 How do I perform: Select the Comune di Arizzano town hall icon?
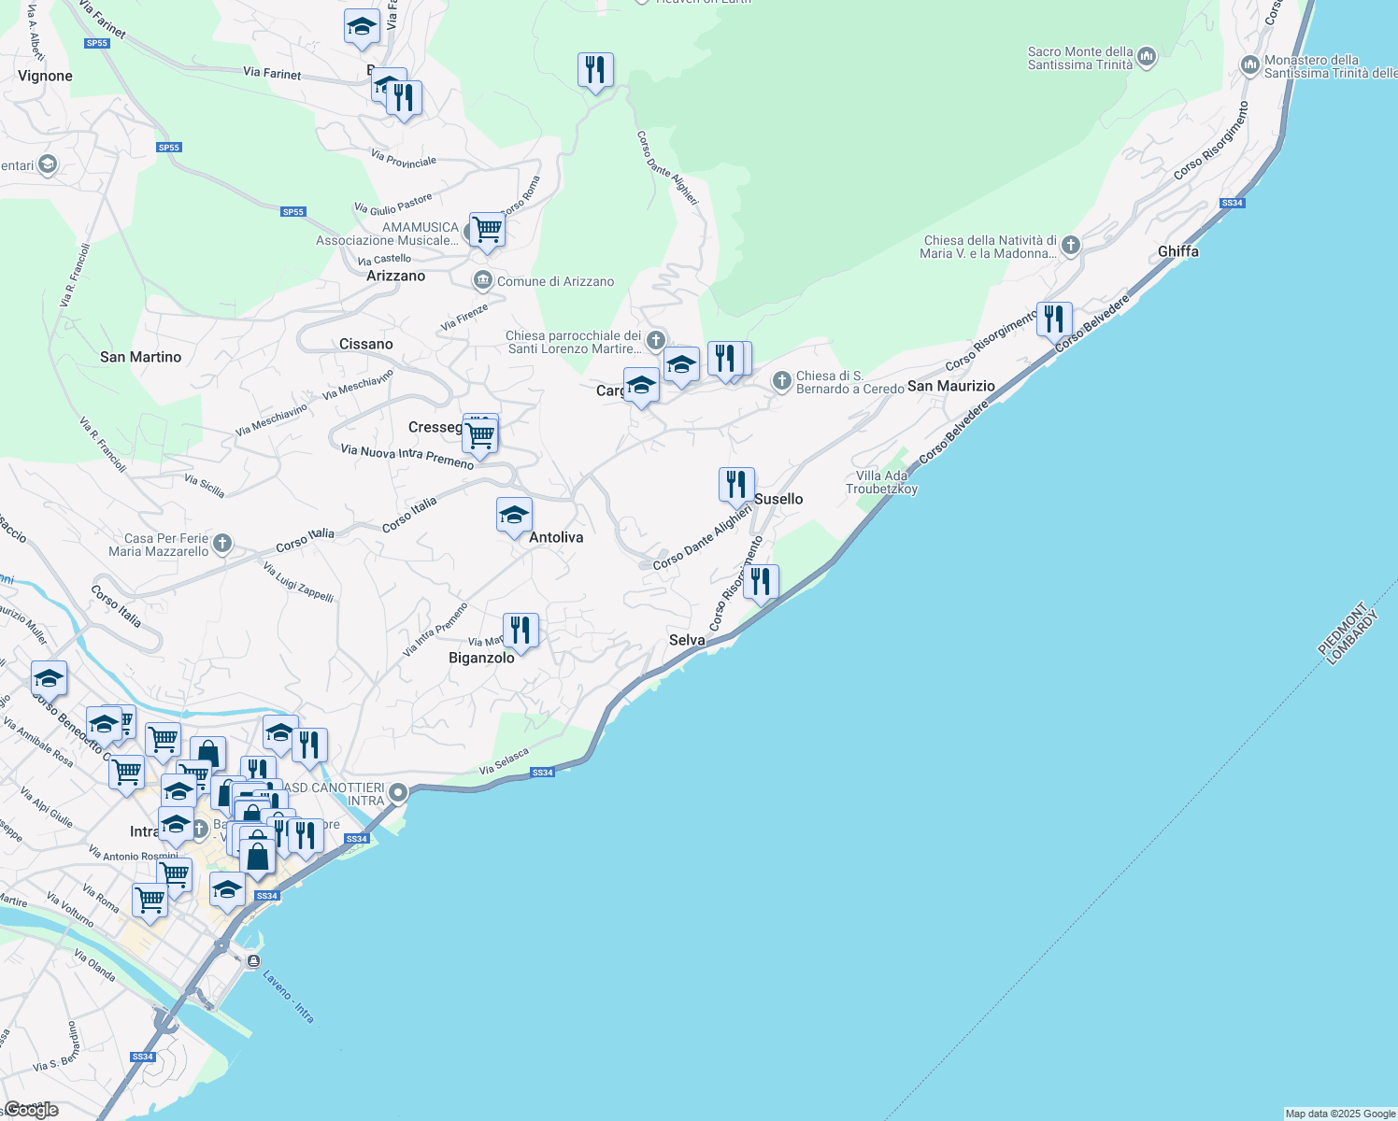[x=482, y=280]
